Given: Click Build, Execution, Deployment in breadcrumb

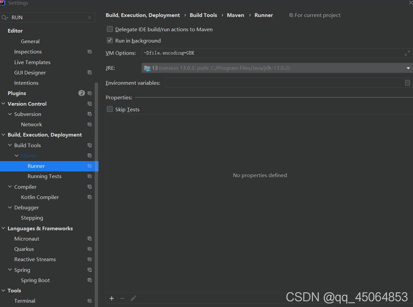Looking at the screenshot, I should point(143,15).
